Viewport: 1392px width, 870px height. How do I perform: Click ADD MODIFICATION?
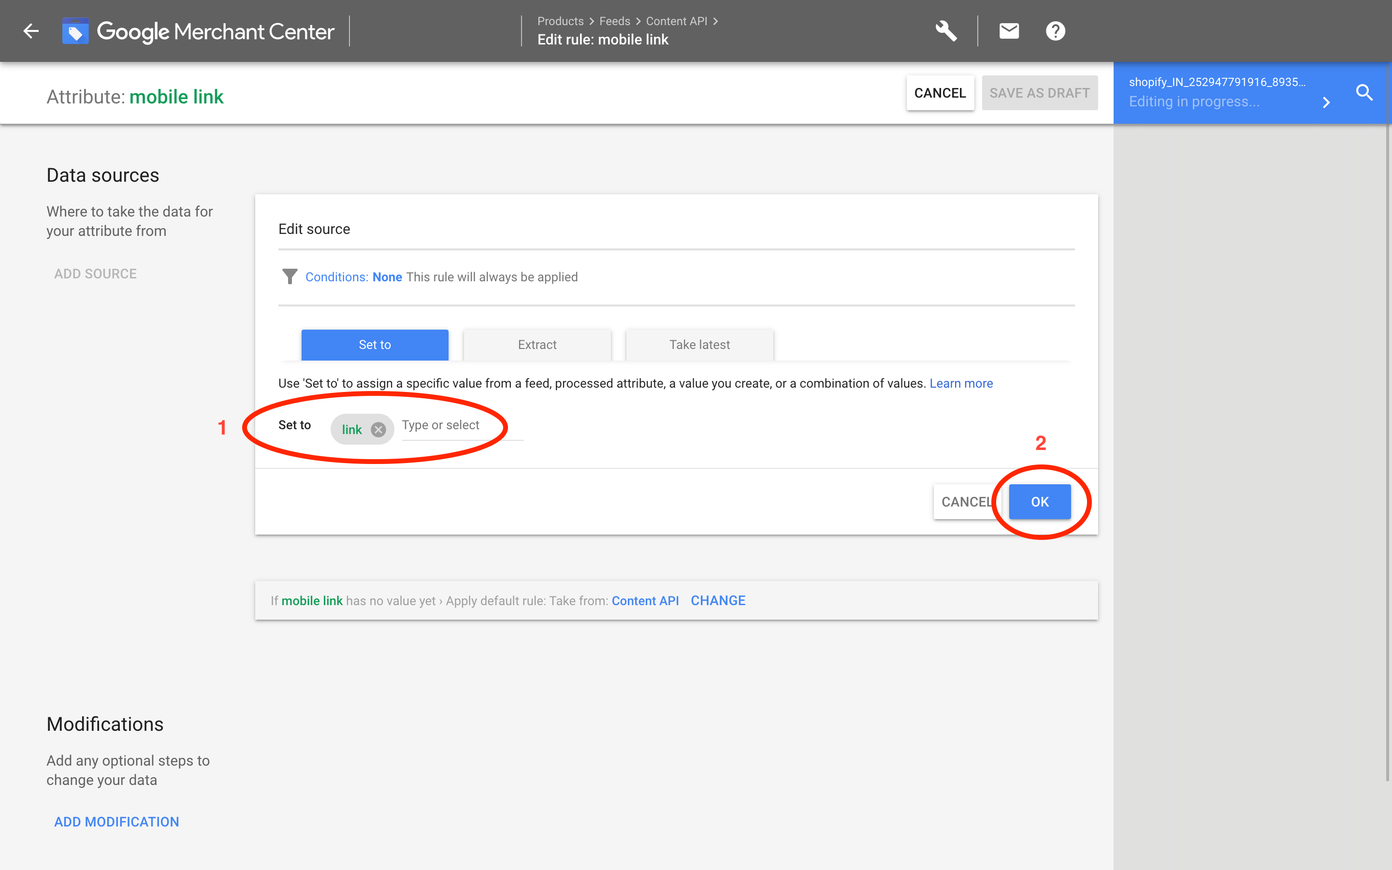[116, 822]
